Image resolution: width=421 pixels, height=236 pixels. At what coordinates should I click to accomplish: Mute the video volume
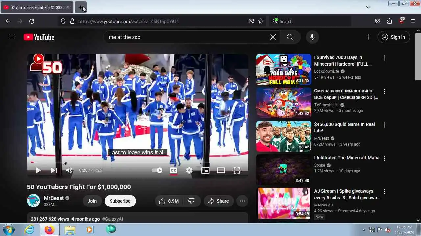[x=69, y=170]
